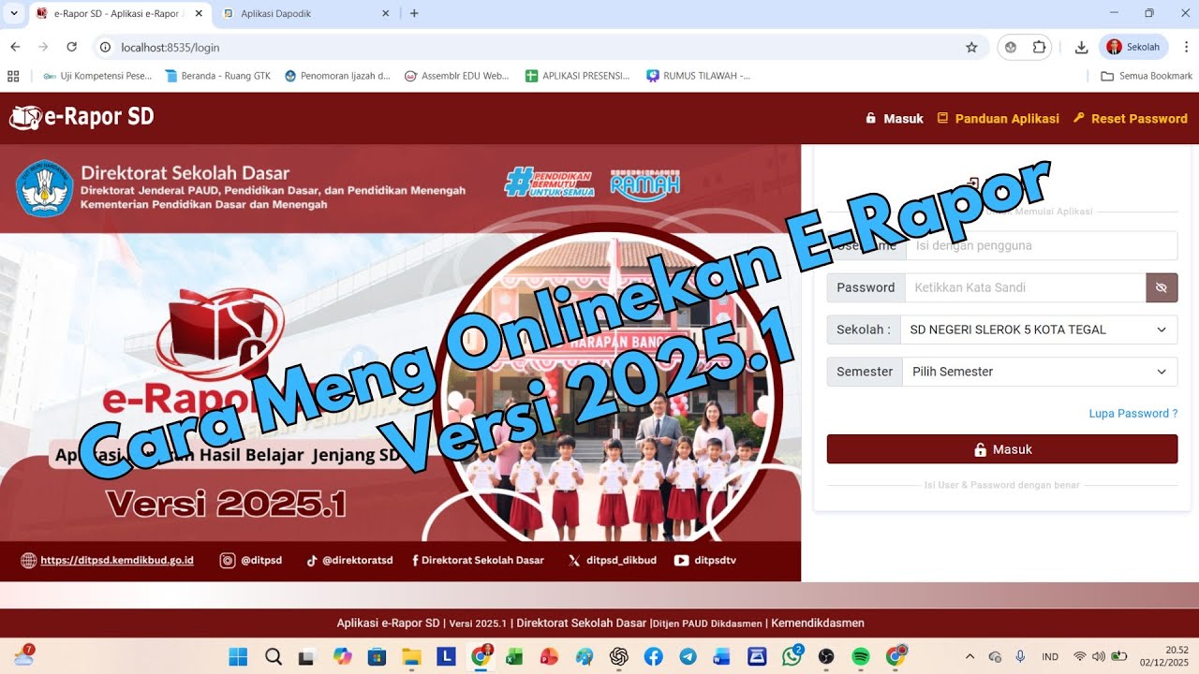Screen dimensions: 1199x674
Task: Open Copilot from the taskbar
Action: point(342,656)
